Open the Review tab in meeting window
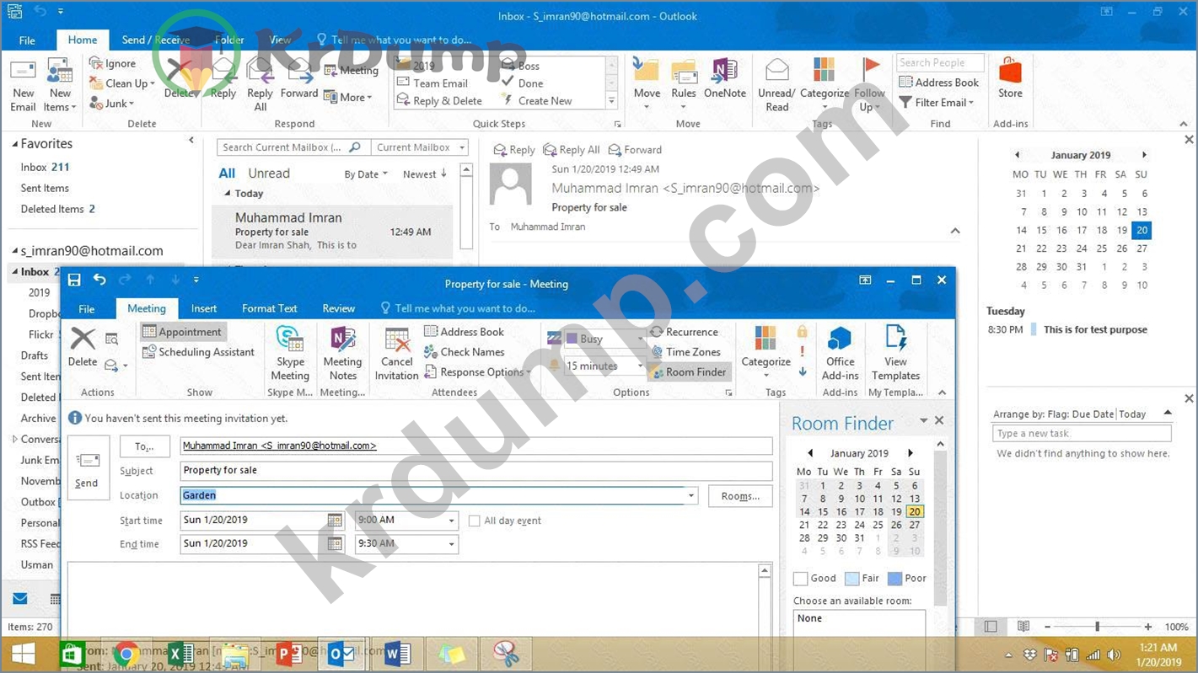 click(338, 308)
